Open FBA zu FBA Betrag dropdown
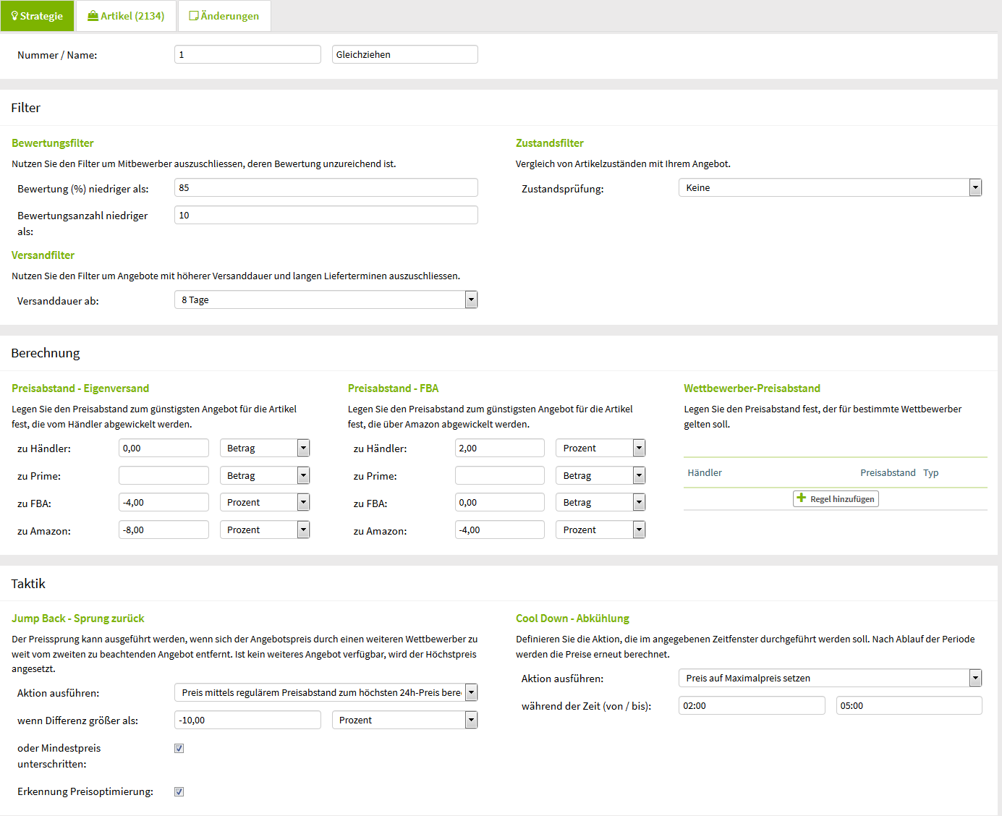The height and width of the screenshot is (816, 1002). tap(600, 502)
